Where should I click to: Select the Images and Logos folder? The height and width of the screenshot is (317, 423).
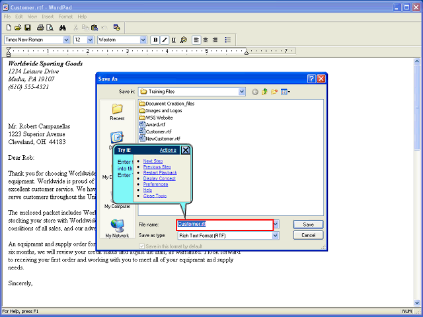pos(161,110)
